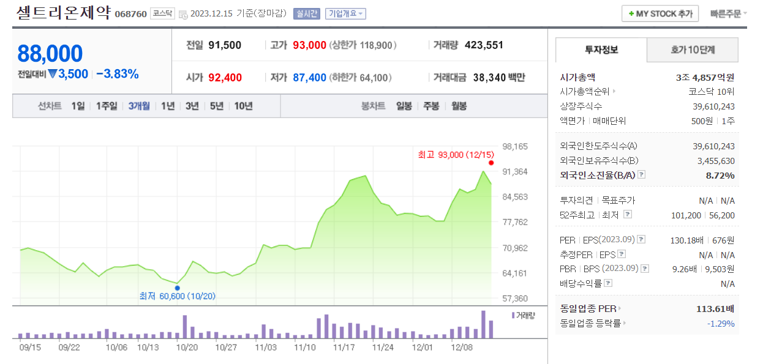
Task: Show the 월봉 candlestick chart
Action: point(459,106)
